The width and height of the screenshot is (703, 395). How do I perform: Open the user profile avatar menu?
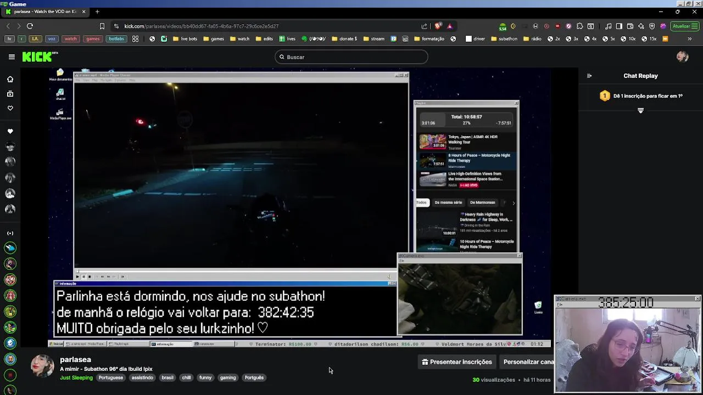click(683, 57)
